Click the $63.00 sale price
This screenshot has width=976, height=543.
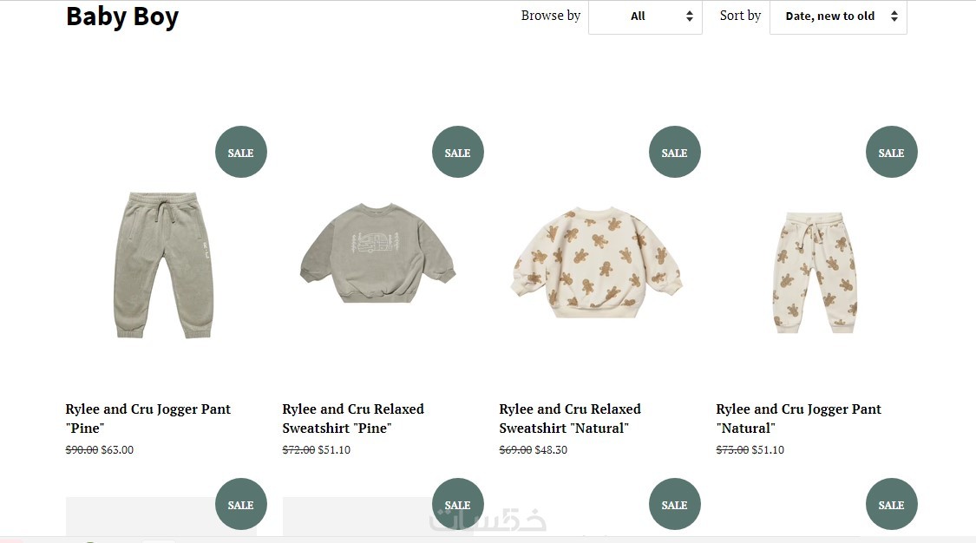point(117,450)
